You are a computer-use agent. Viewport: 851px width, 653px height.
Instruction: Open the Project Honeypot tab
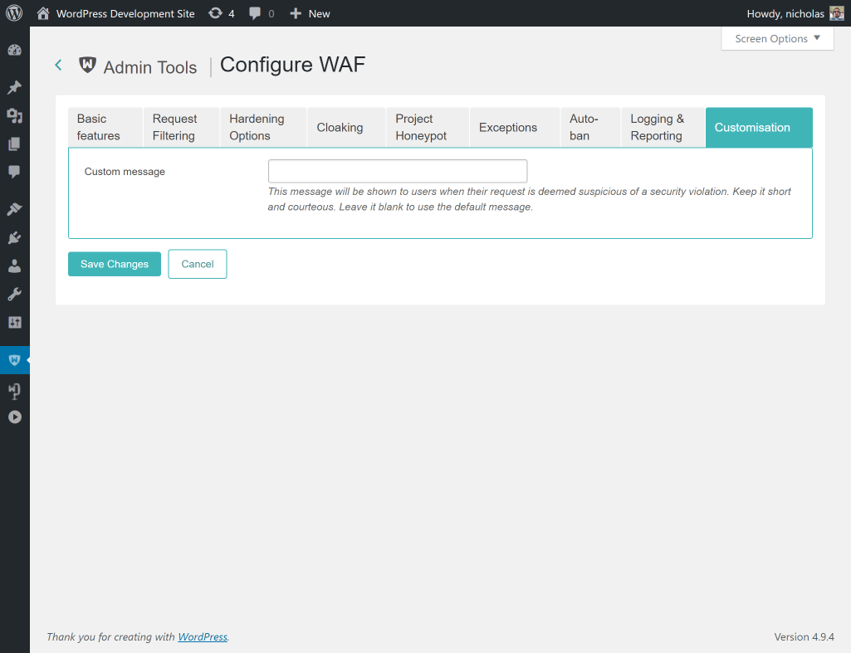click(428, 128)
